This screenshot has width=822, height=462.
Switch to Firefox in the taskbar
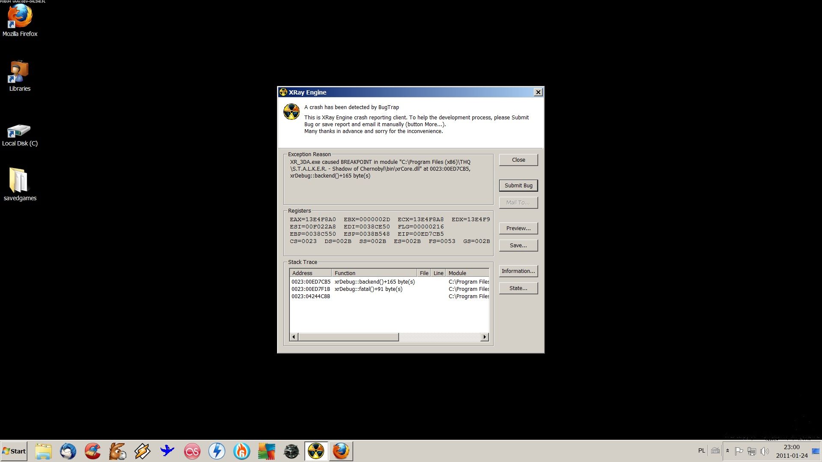(341, 451)
